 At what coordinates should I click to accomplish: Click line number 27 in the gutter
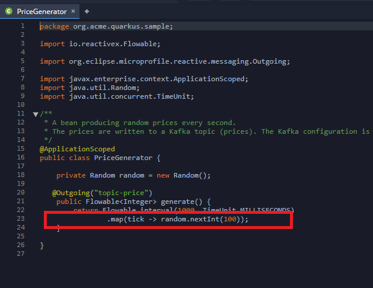(21, 254)
